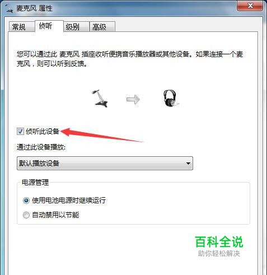The width and height of the screenshot is (267, 275).
Task: Click the 通过此设备播放 label
Action: click(x=41, y=147)
